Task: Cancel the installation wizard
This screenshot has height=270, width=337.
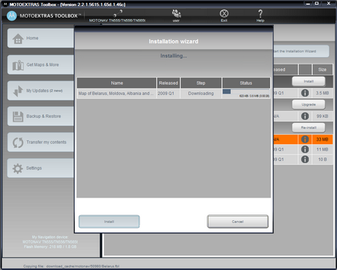Action: 237,222
